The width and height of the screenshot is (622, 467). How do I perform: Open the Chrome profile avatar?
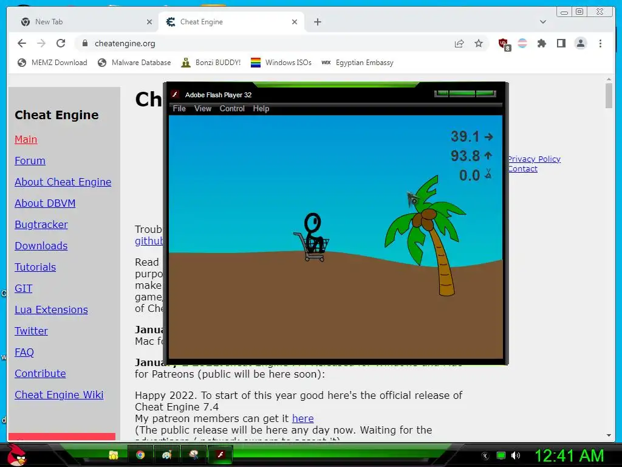click(x=580, y=43)
